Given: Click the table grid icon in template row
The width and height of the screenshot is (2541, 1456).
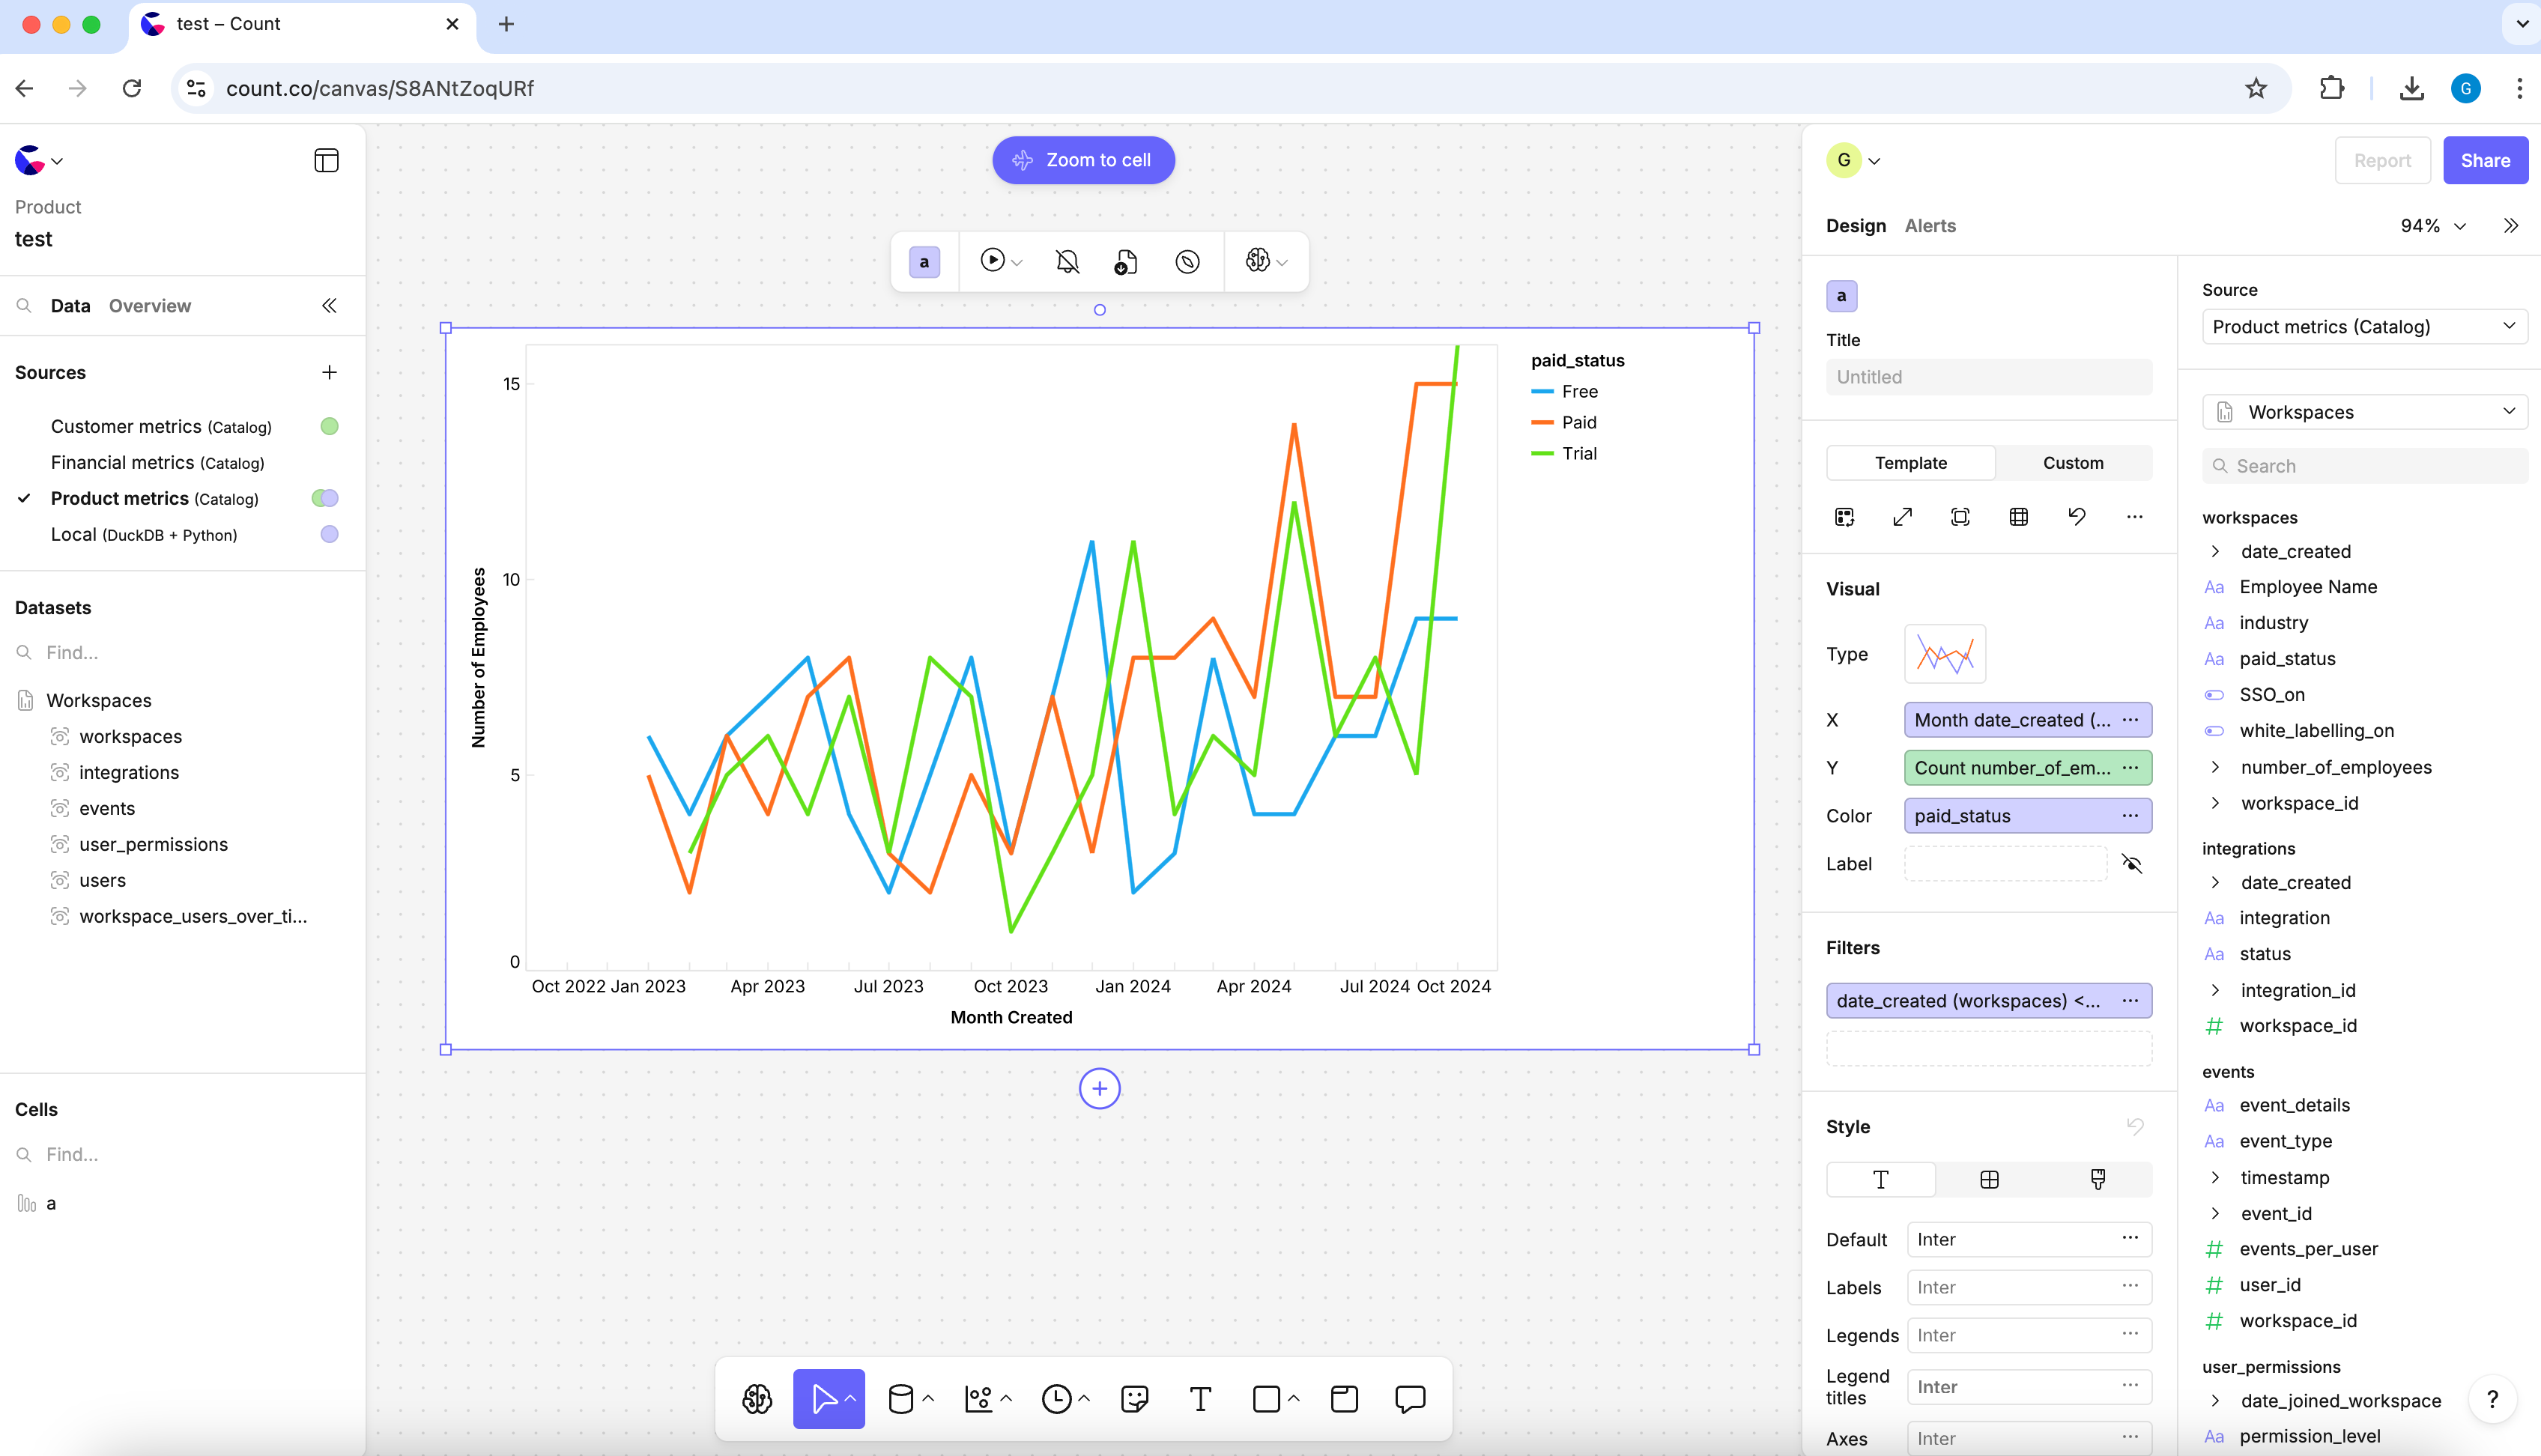Looking at the screenshot, I should pyautogui.click(x=2018, y=517).
